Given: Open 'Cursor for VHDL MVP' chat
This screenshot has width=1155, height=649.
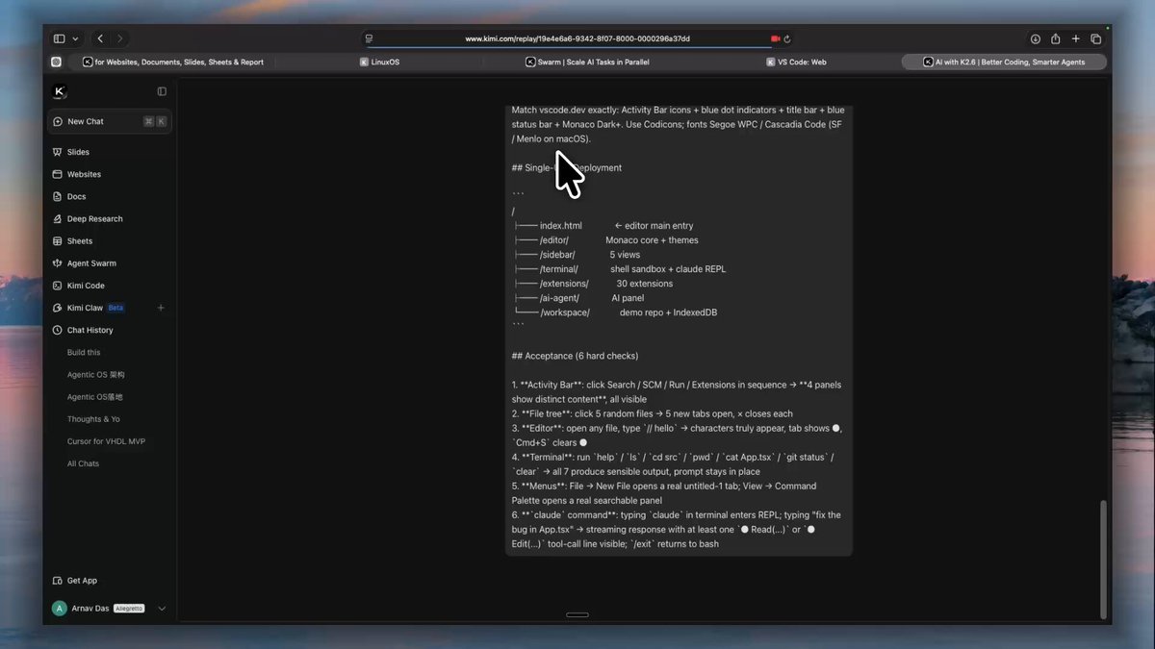Looking at the screenshot, I should pos(106,441).
